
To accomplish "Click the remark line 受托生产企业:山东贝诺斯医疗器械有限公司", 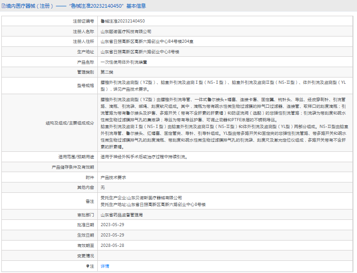I will click(141, 198).
